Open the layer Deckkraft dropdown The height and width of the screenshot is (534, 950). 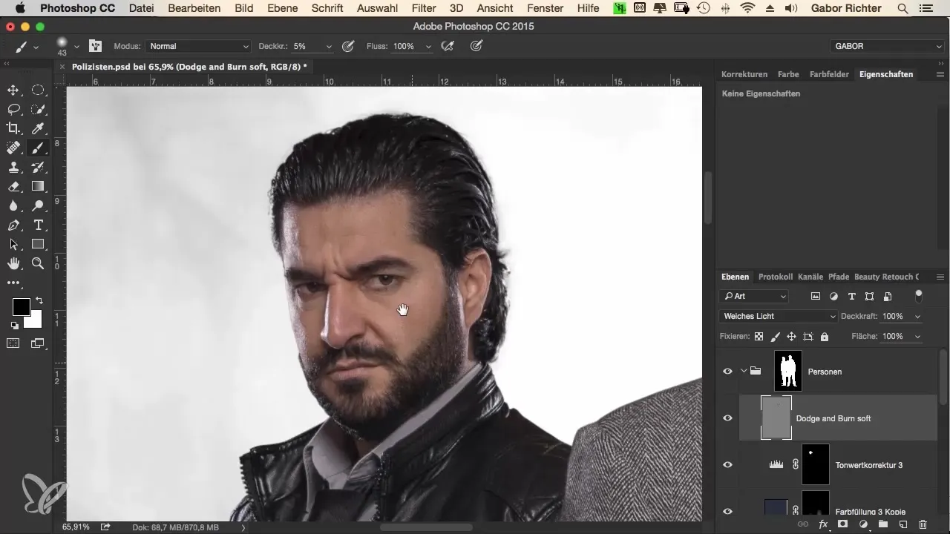click(918, 316)
